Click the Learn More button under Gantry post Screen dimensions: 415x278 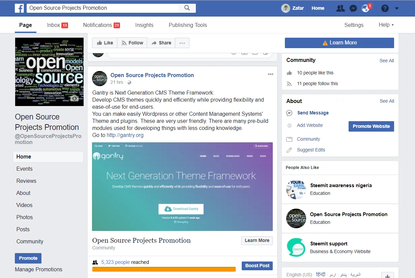[257, 241]
